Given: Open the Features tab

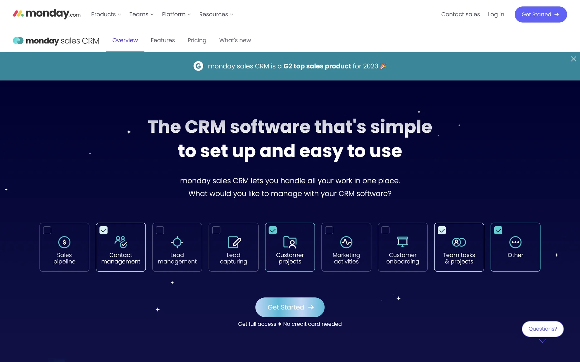Looking at the screenshot, I should pos(163,40).
